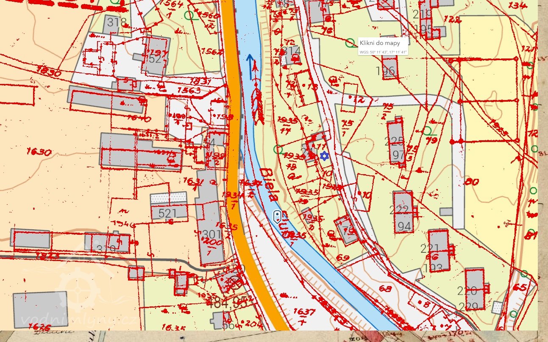The width and height of the screenshot is (548, 342).
Task: Click the blue star marker near building 241
Action: tap(324, 156)
